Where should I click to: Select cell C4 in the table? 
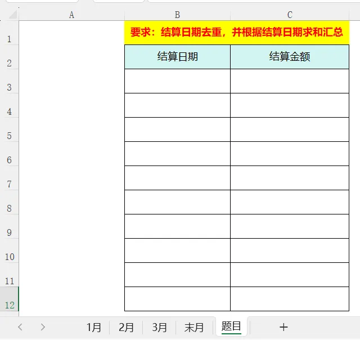290,105
